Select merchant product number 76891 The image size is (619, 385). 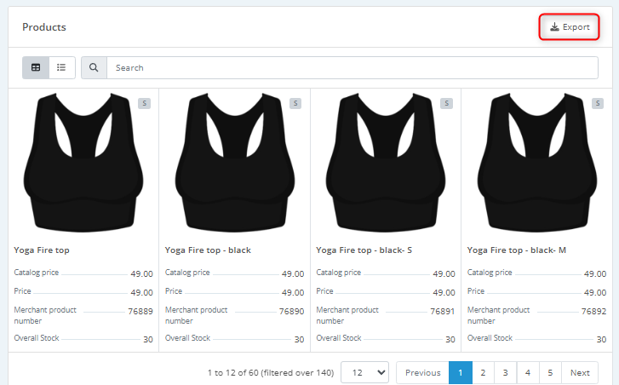(x=443, y=312)
